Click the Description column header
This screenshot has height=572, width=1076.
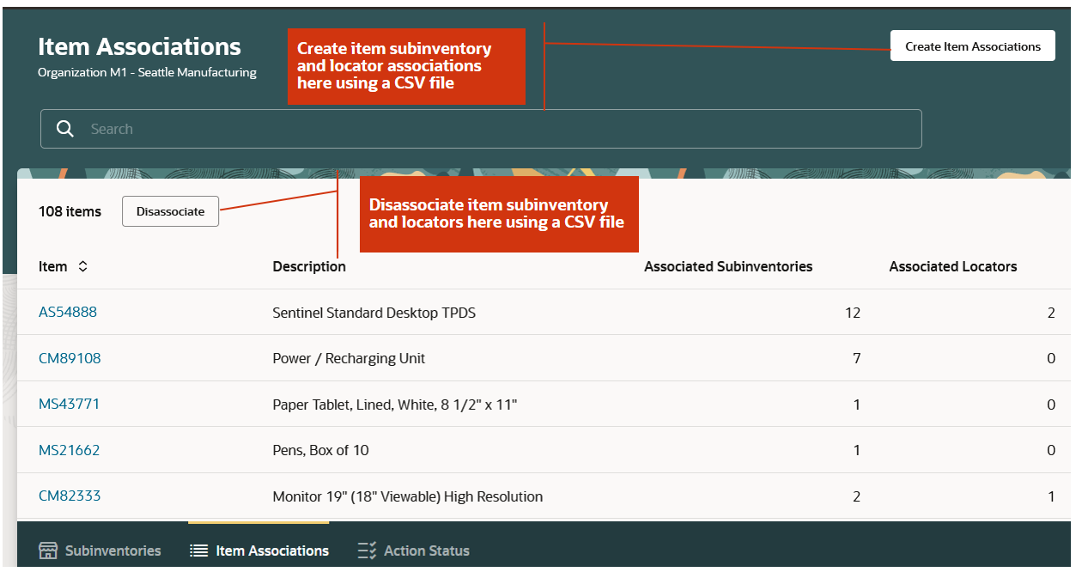(x=309, y=266)
